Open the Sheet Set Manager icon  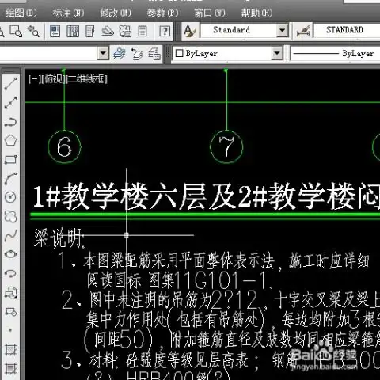[x=108, y=31]
